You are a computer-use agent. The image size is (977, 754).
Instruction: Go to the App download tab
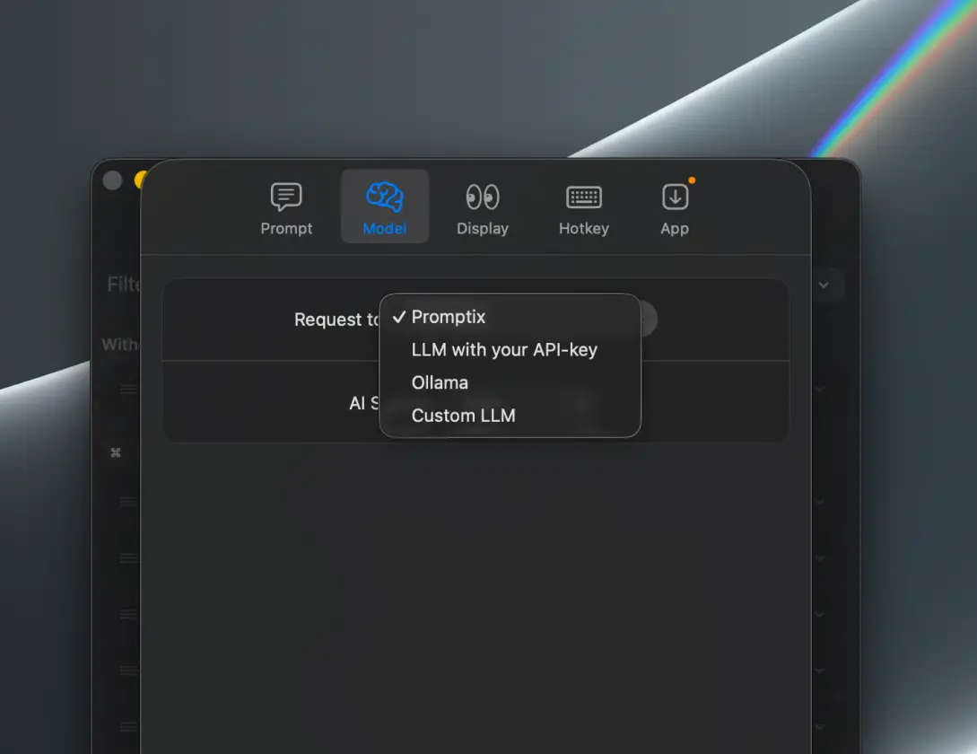tap(674, 207)
